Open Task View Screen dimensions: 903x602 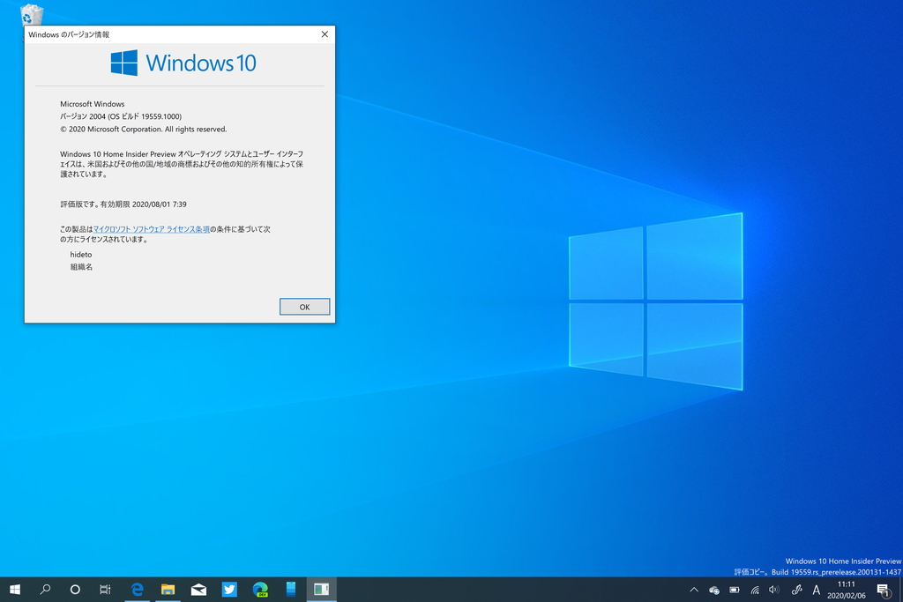(105, 591)
